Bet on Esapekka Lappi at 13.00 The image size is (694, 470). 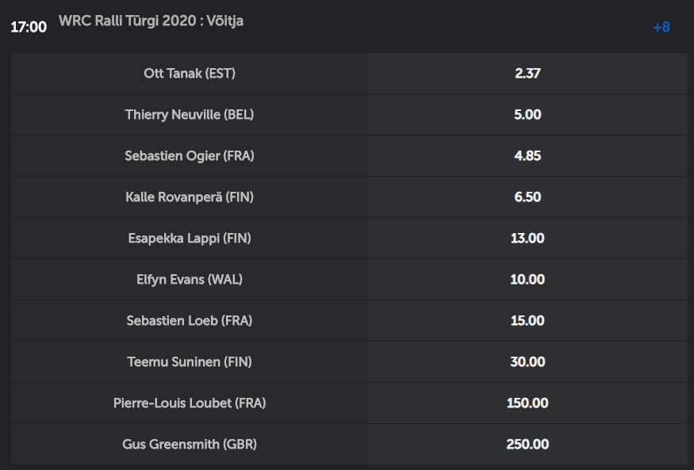[x=527, y=238]
